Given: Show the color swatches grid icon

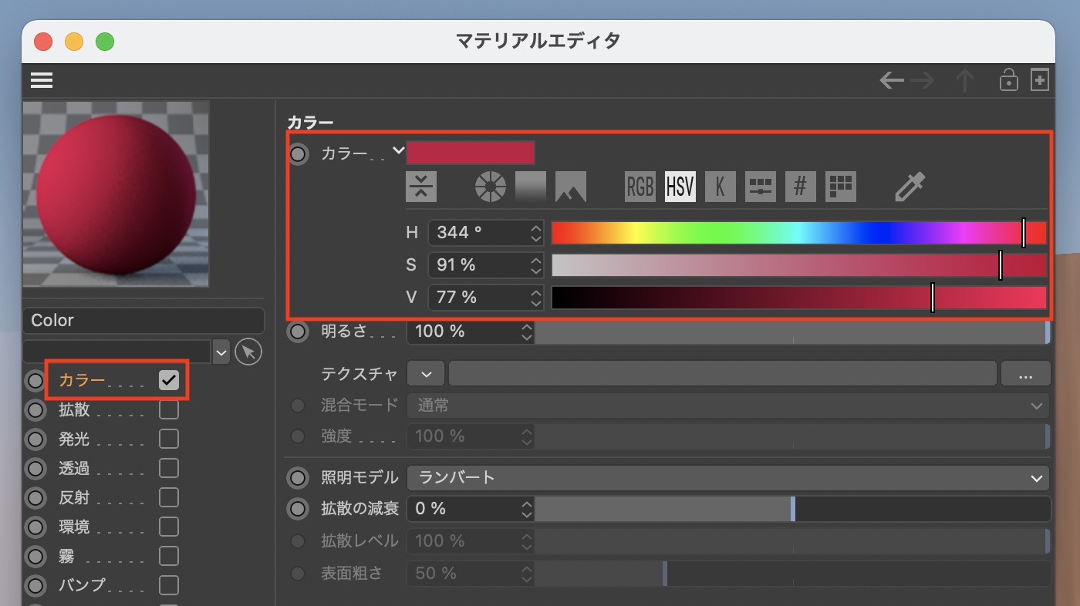Looking at the screenshot, I should click(841, 187).
